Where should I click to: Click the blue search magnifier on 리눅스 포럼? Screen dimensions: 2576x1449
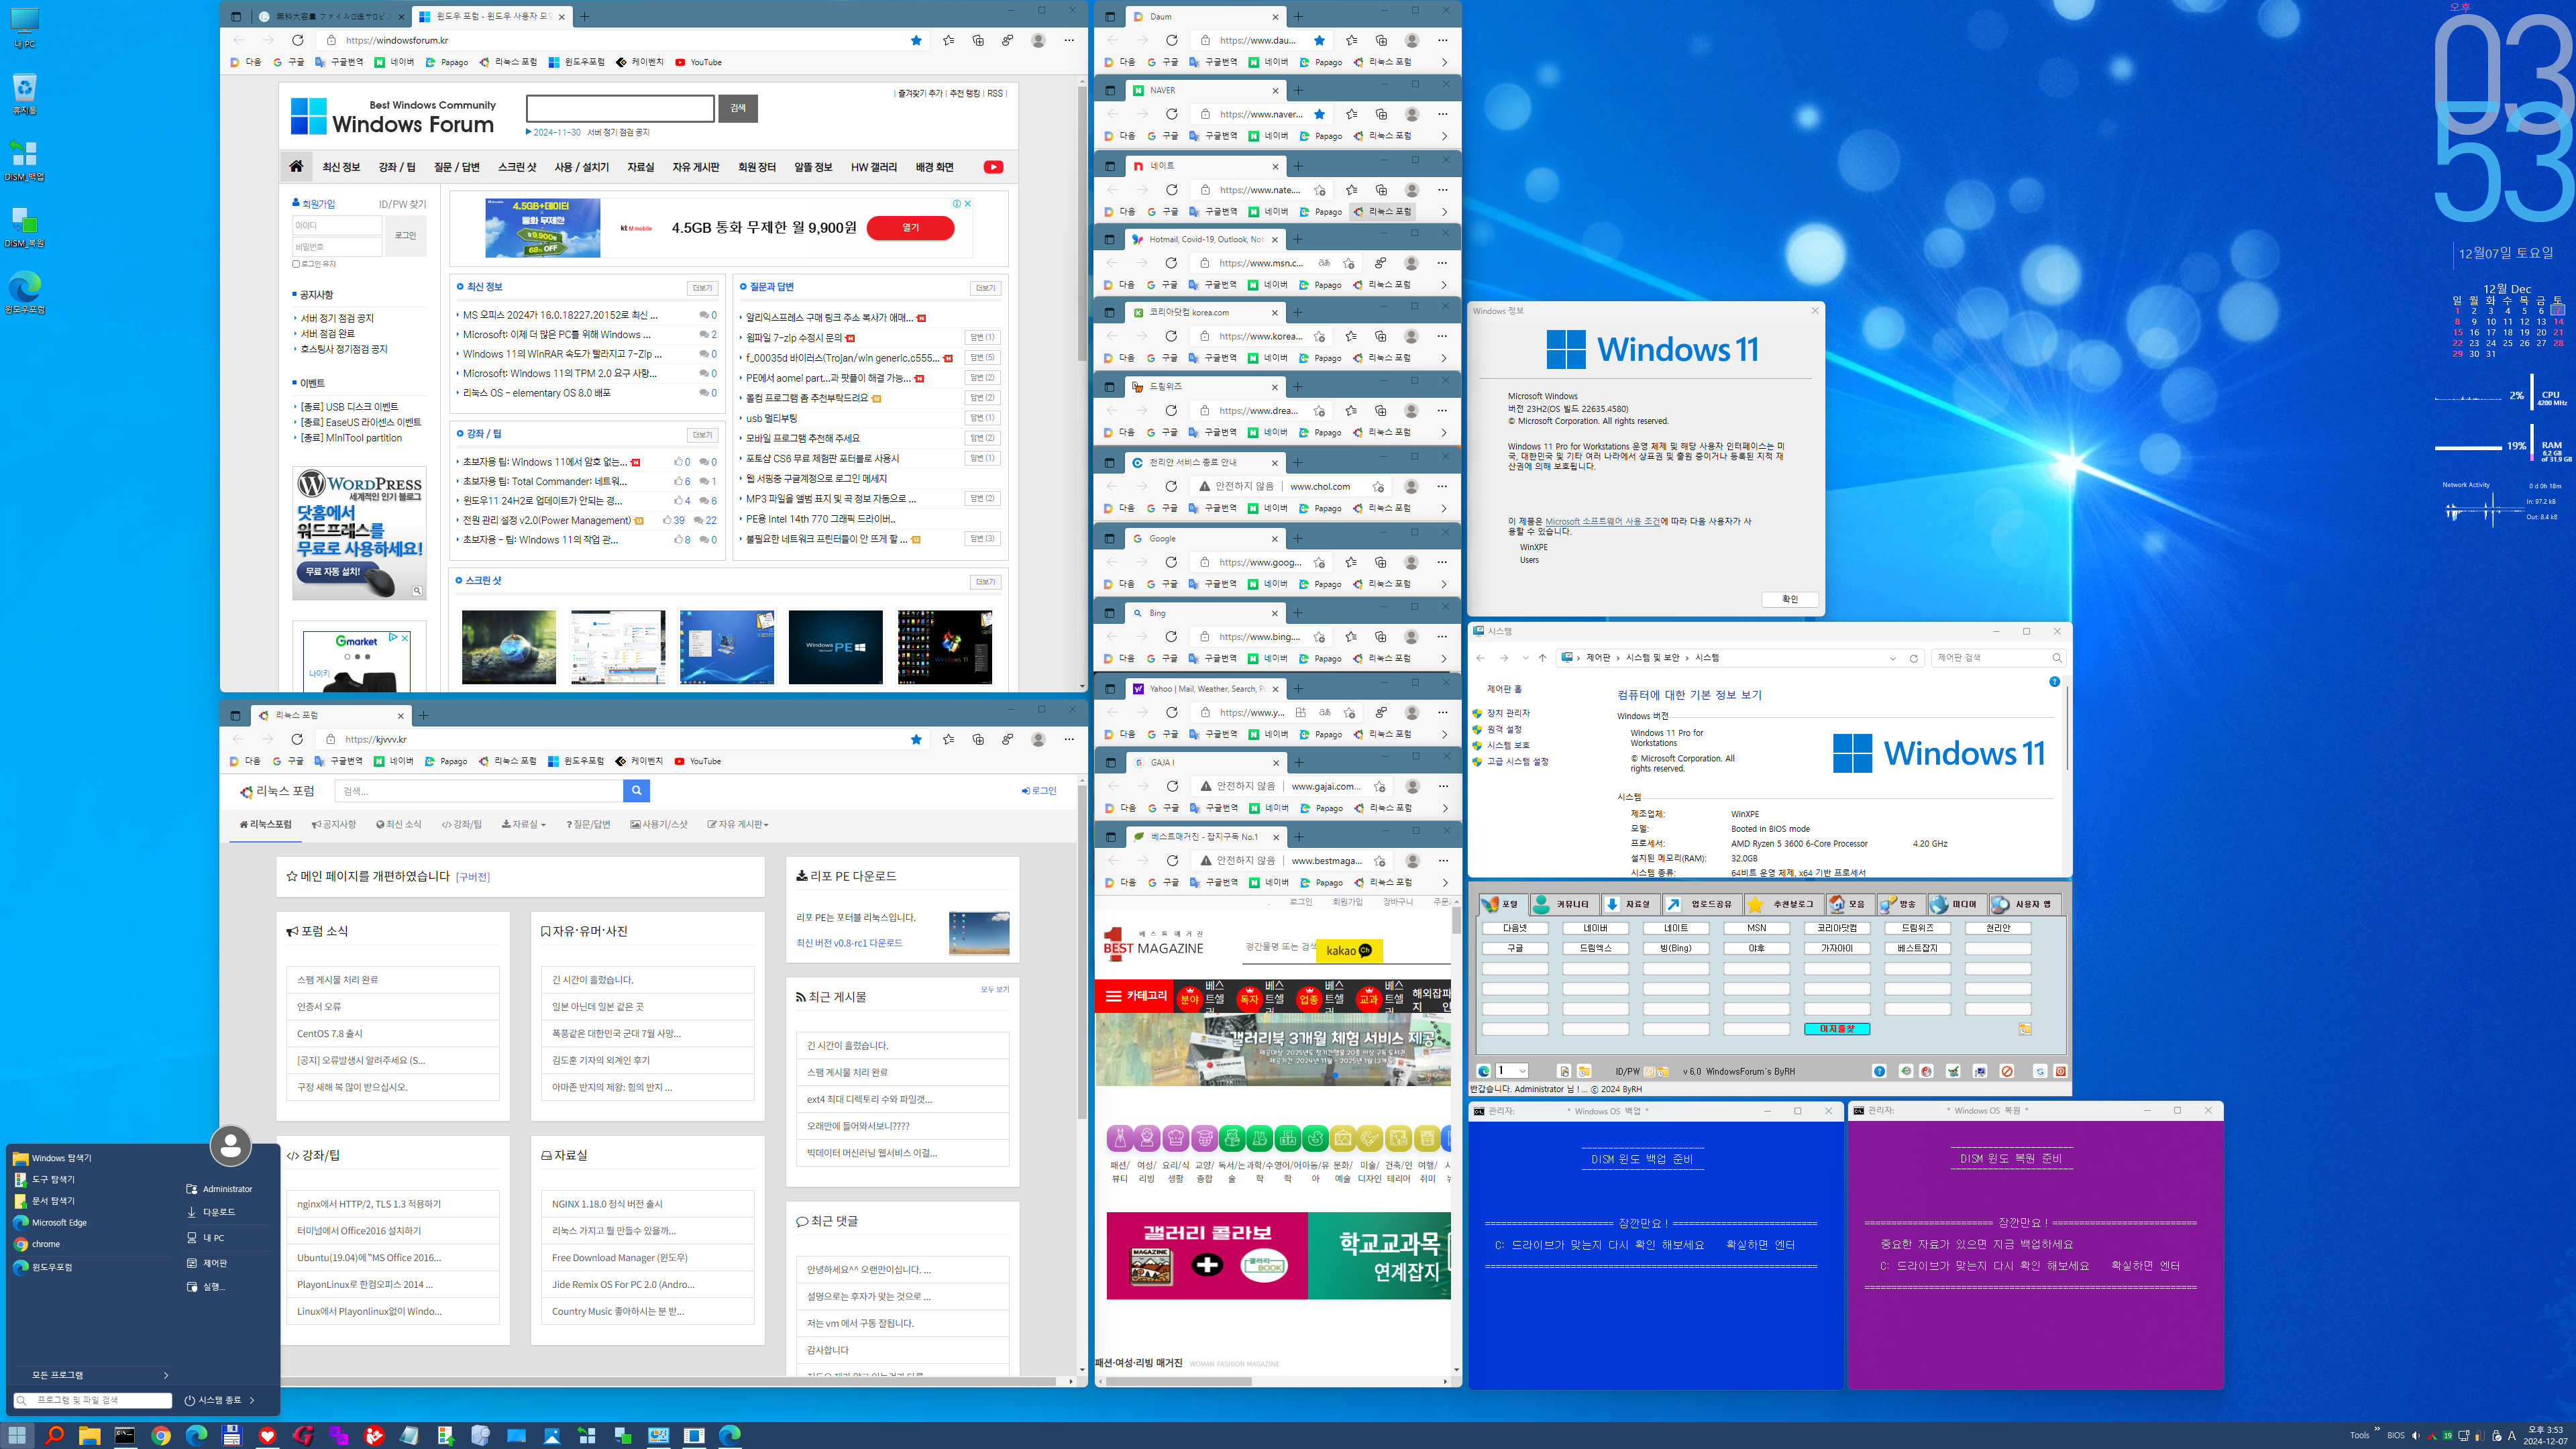pyautogui.click(x=636, y=791)
